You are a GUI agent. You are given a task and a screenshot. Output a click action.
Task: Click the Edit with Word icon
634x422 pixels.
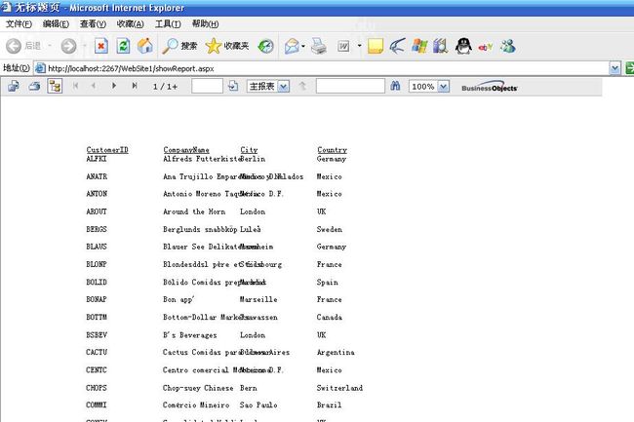pos(343,47)
